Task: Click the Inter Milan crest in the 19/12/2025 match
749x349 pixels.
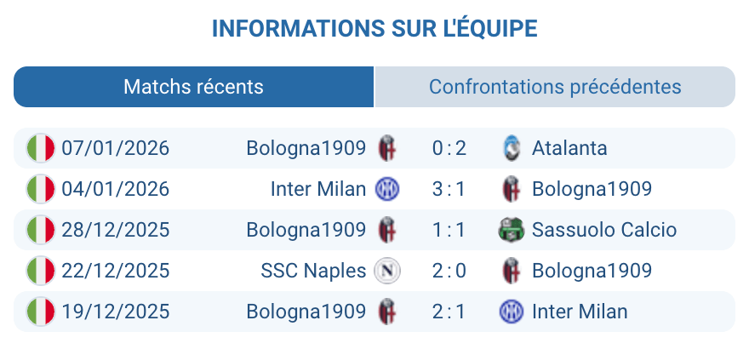Action: 511,312
